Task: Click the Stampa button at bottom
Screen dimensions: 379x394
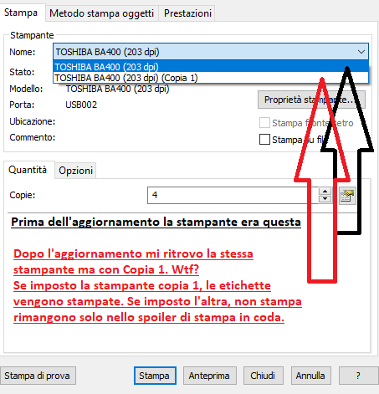Action: click(x=155, y=376)
